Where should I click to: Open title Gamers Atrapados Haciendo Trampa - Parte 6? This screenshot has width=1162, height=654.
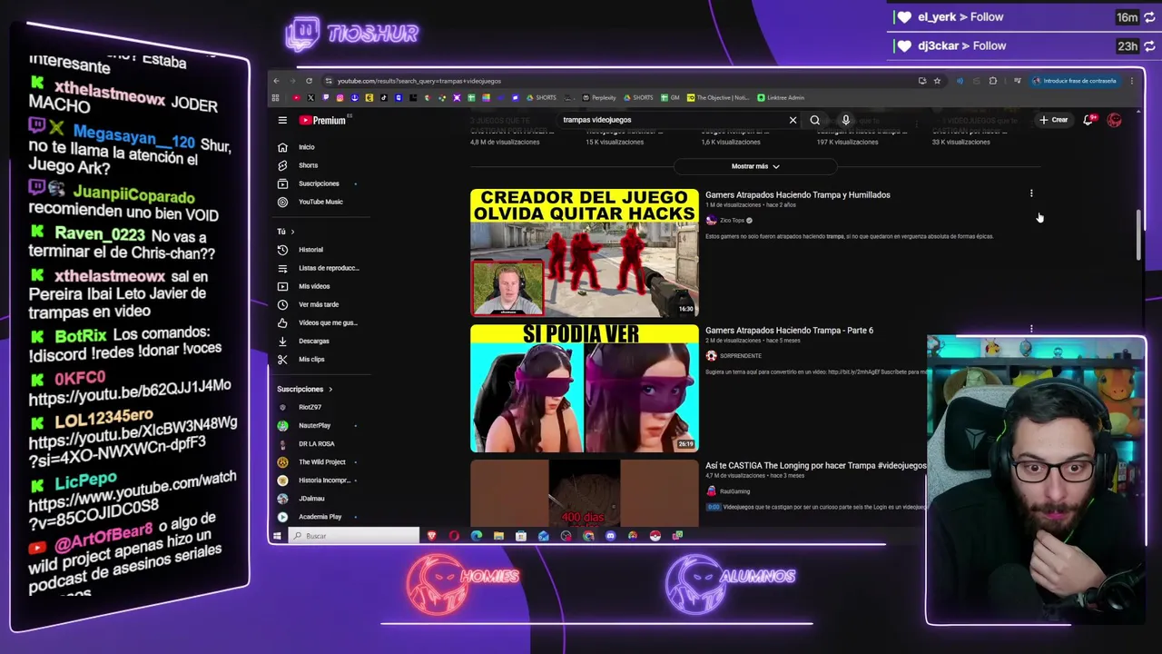pyautogui.click(x=789, y=331)
